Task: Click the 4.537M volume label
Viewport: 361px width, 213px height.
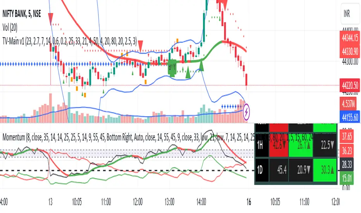Action: tap(349, 104)
